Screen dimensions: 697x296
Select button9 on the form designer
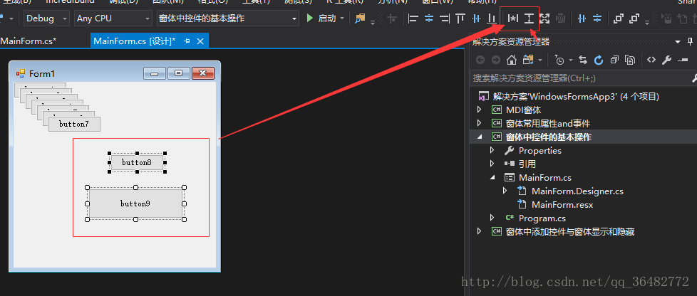click(135, 203)
